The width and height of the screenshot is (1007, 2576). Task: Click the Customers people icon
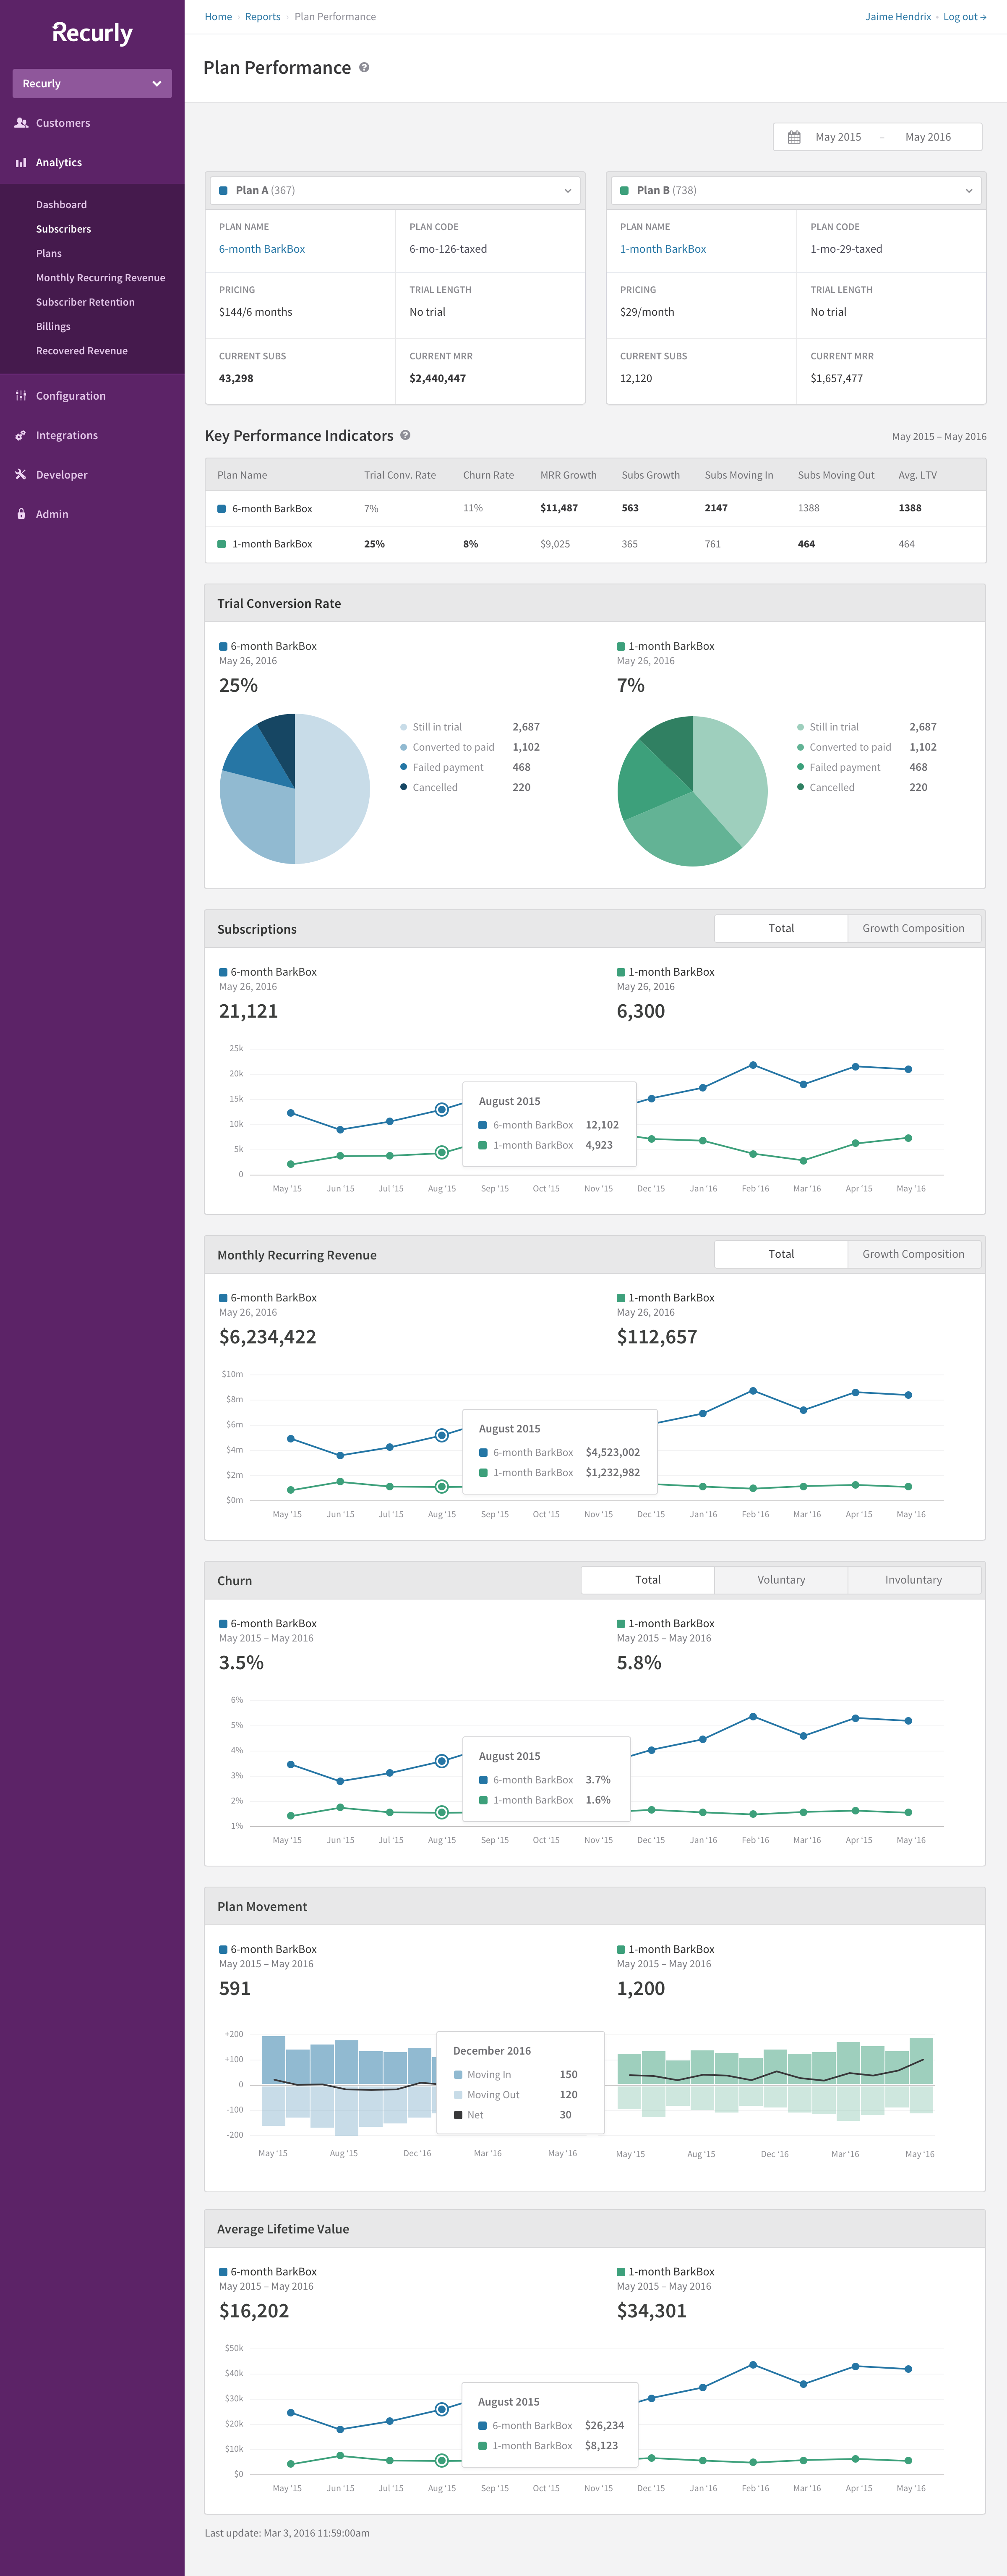(x=21, y=123)
